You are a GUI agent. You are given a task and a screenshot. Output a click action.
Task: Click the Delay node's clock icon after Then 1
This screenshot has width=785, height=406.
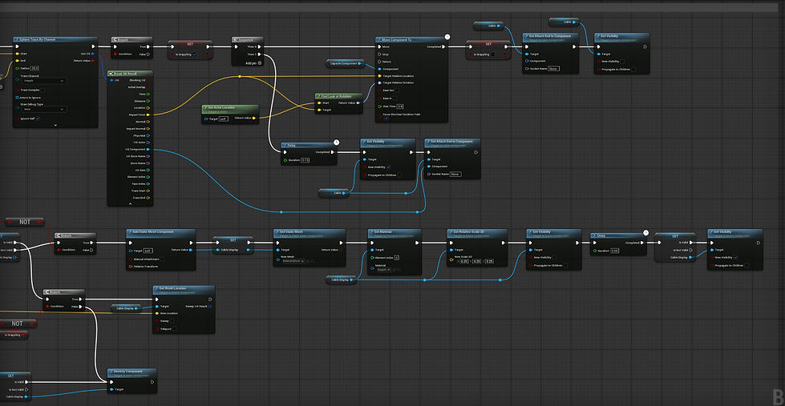click(x=337, y=143)
